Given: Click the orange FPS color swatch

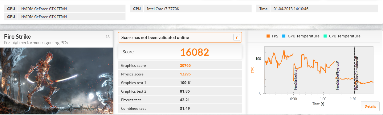Looking at the screenshot, I should pos(268,36).
